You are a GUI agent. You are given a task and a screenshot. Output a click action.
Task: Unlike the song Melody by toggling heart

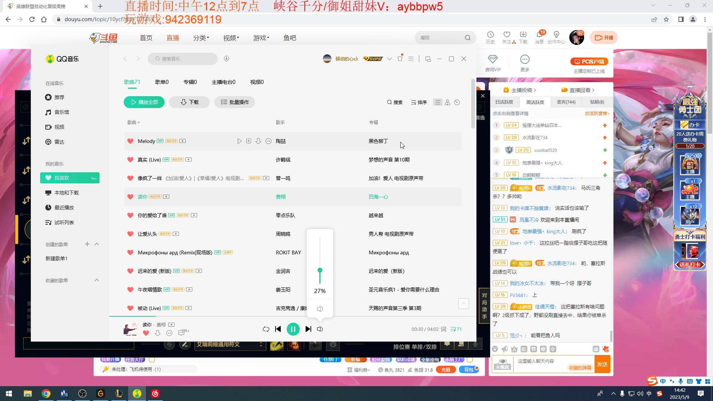point(130,141)
